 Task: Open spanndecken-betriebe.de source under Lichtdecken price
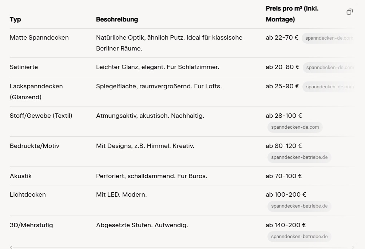pos(299,206)
